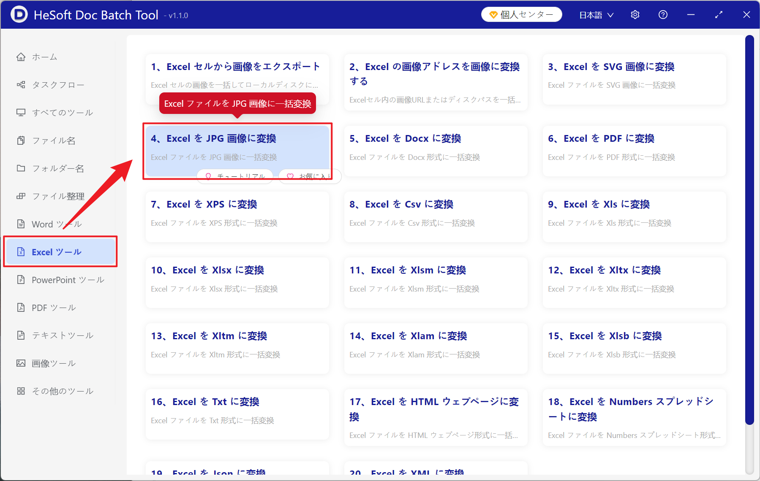Click the diamond icon in 個人センター button
Screen dimensions: 760x481
(493, 15)
